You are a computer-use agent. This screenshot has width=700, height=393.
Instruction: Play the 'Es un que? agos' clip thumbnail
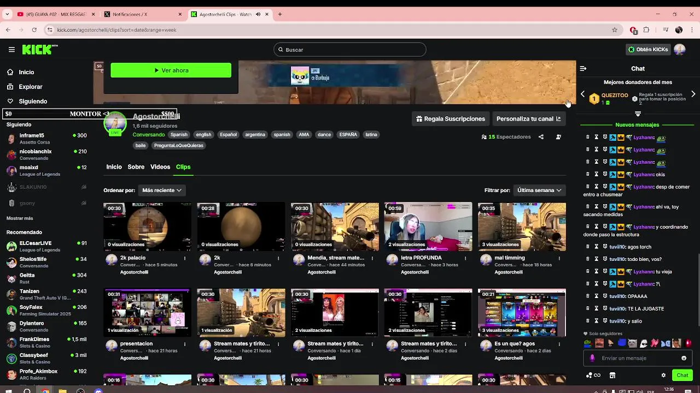coord(522,313)
